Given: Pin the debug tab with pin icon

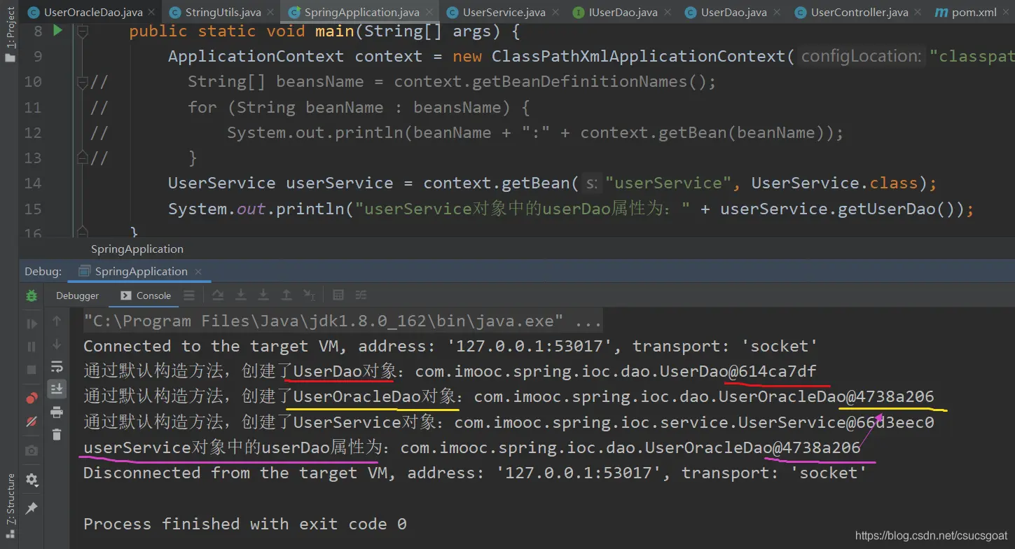Looking at the screenshot, I should pos(32,508).
